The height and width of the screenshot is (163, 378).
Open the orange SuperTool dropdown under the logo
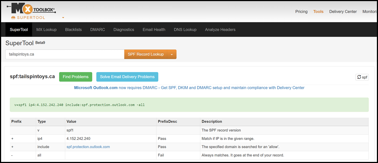point(63,18)
